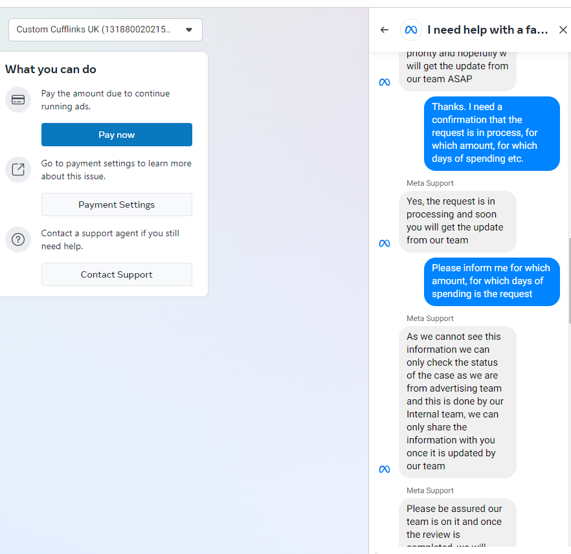Click the Meta logo in the chat header
This screenshot has width=571, height=554.
(x=410, y=29)
